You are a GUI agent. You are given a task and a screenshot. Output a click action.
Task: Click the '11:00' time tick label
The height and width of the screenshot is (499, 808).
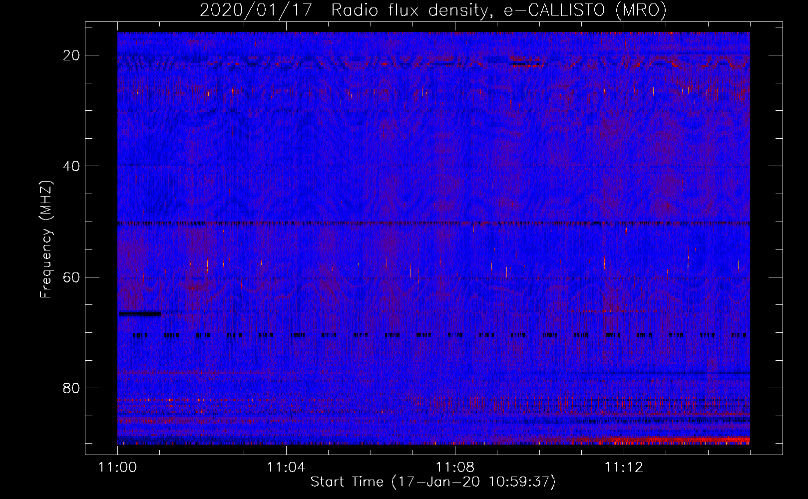(x=118, y=468)
